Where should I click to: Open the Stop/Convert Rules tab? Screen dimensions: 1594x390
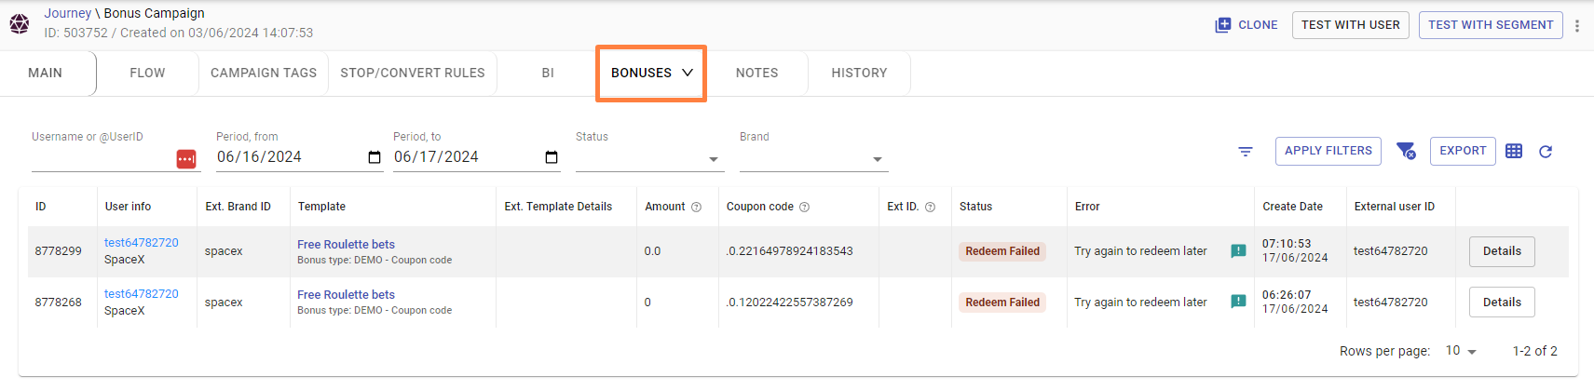(413, 73)
